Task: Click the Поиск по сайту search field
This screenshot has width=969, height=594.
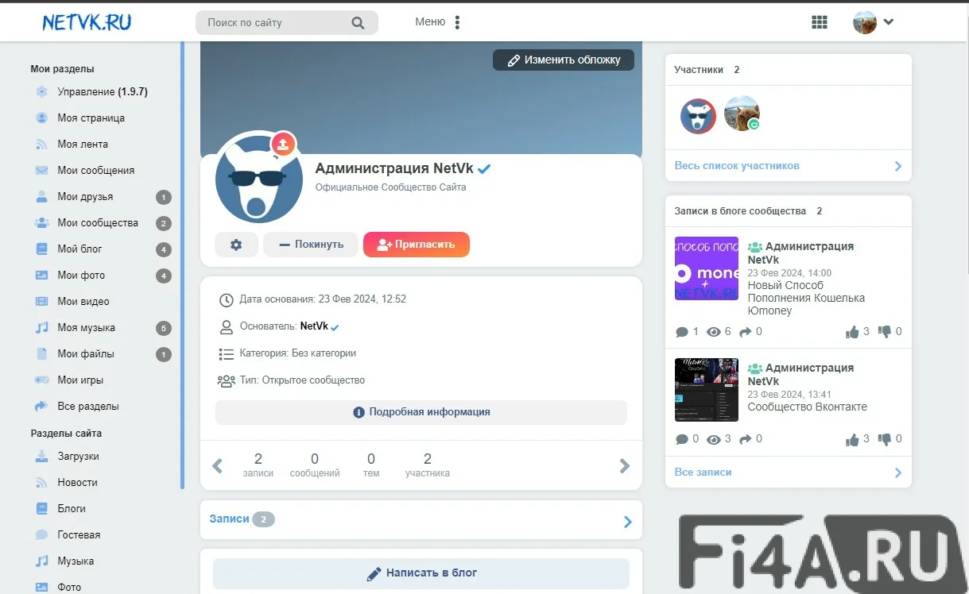Action: click(x=287, y=23)
